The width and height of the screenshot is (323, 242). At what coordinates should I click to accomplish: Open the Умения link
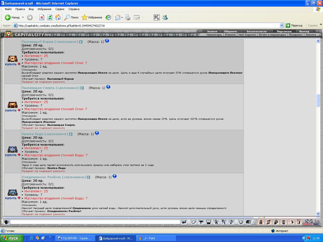pos(230,35)
